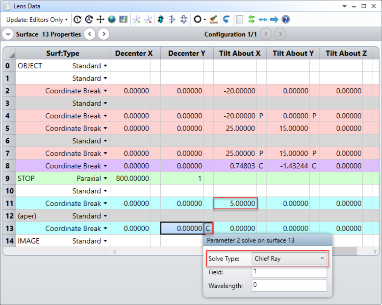Click the STOP label in row 9
Viewport: 382px width, 305px height.
tap(26, 178)
